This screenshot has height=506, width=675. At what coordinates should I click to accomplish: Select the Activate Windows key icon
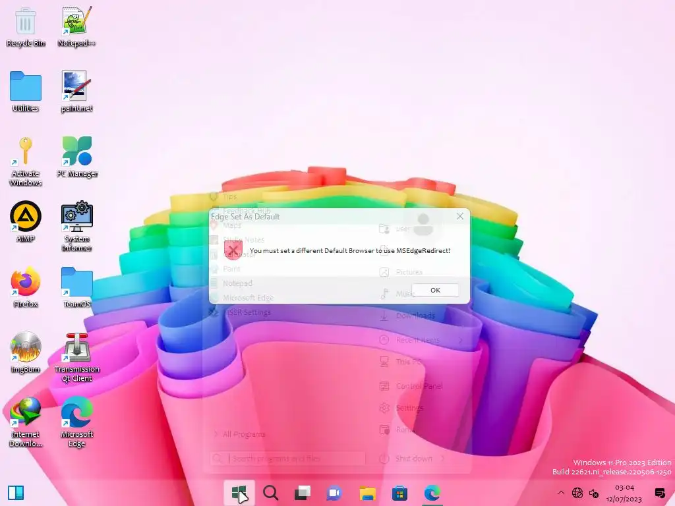(26, 161)
